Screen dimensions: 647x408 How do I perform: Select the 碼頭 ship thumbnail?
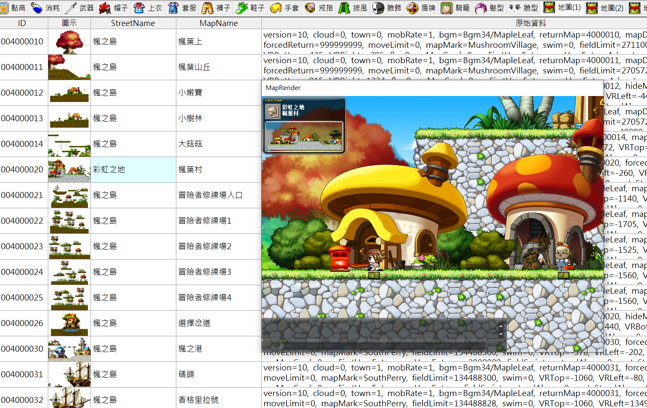point(69,375)
